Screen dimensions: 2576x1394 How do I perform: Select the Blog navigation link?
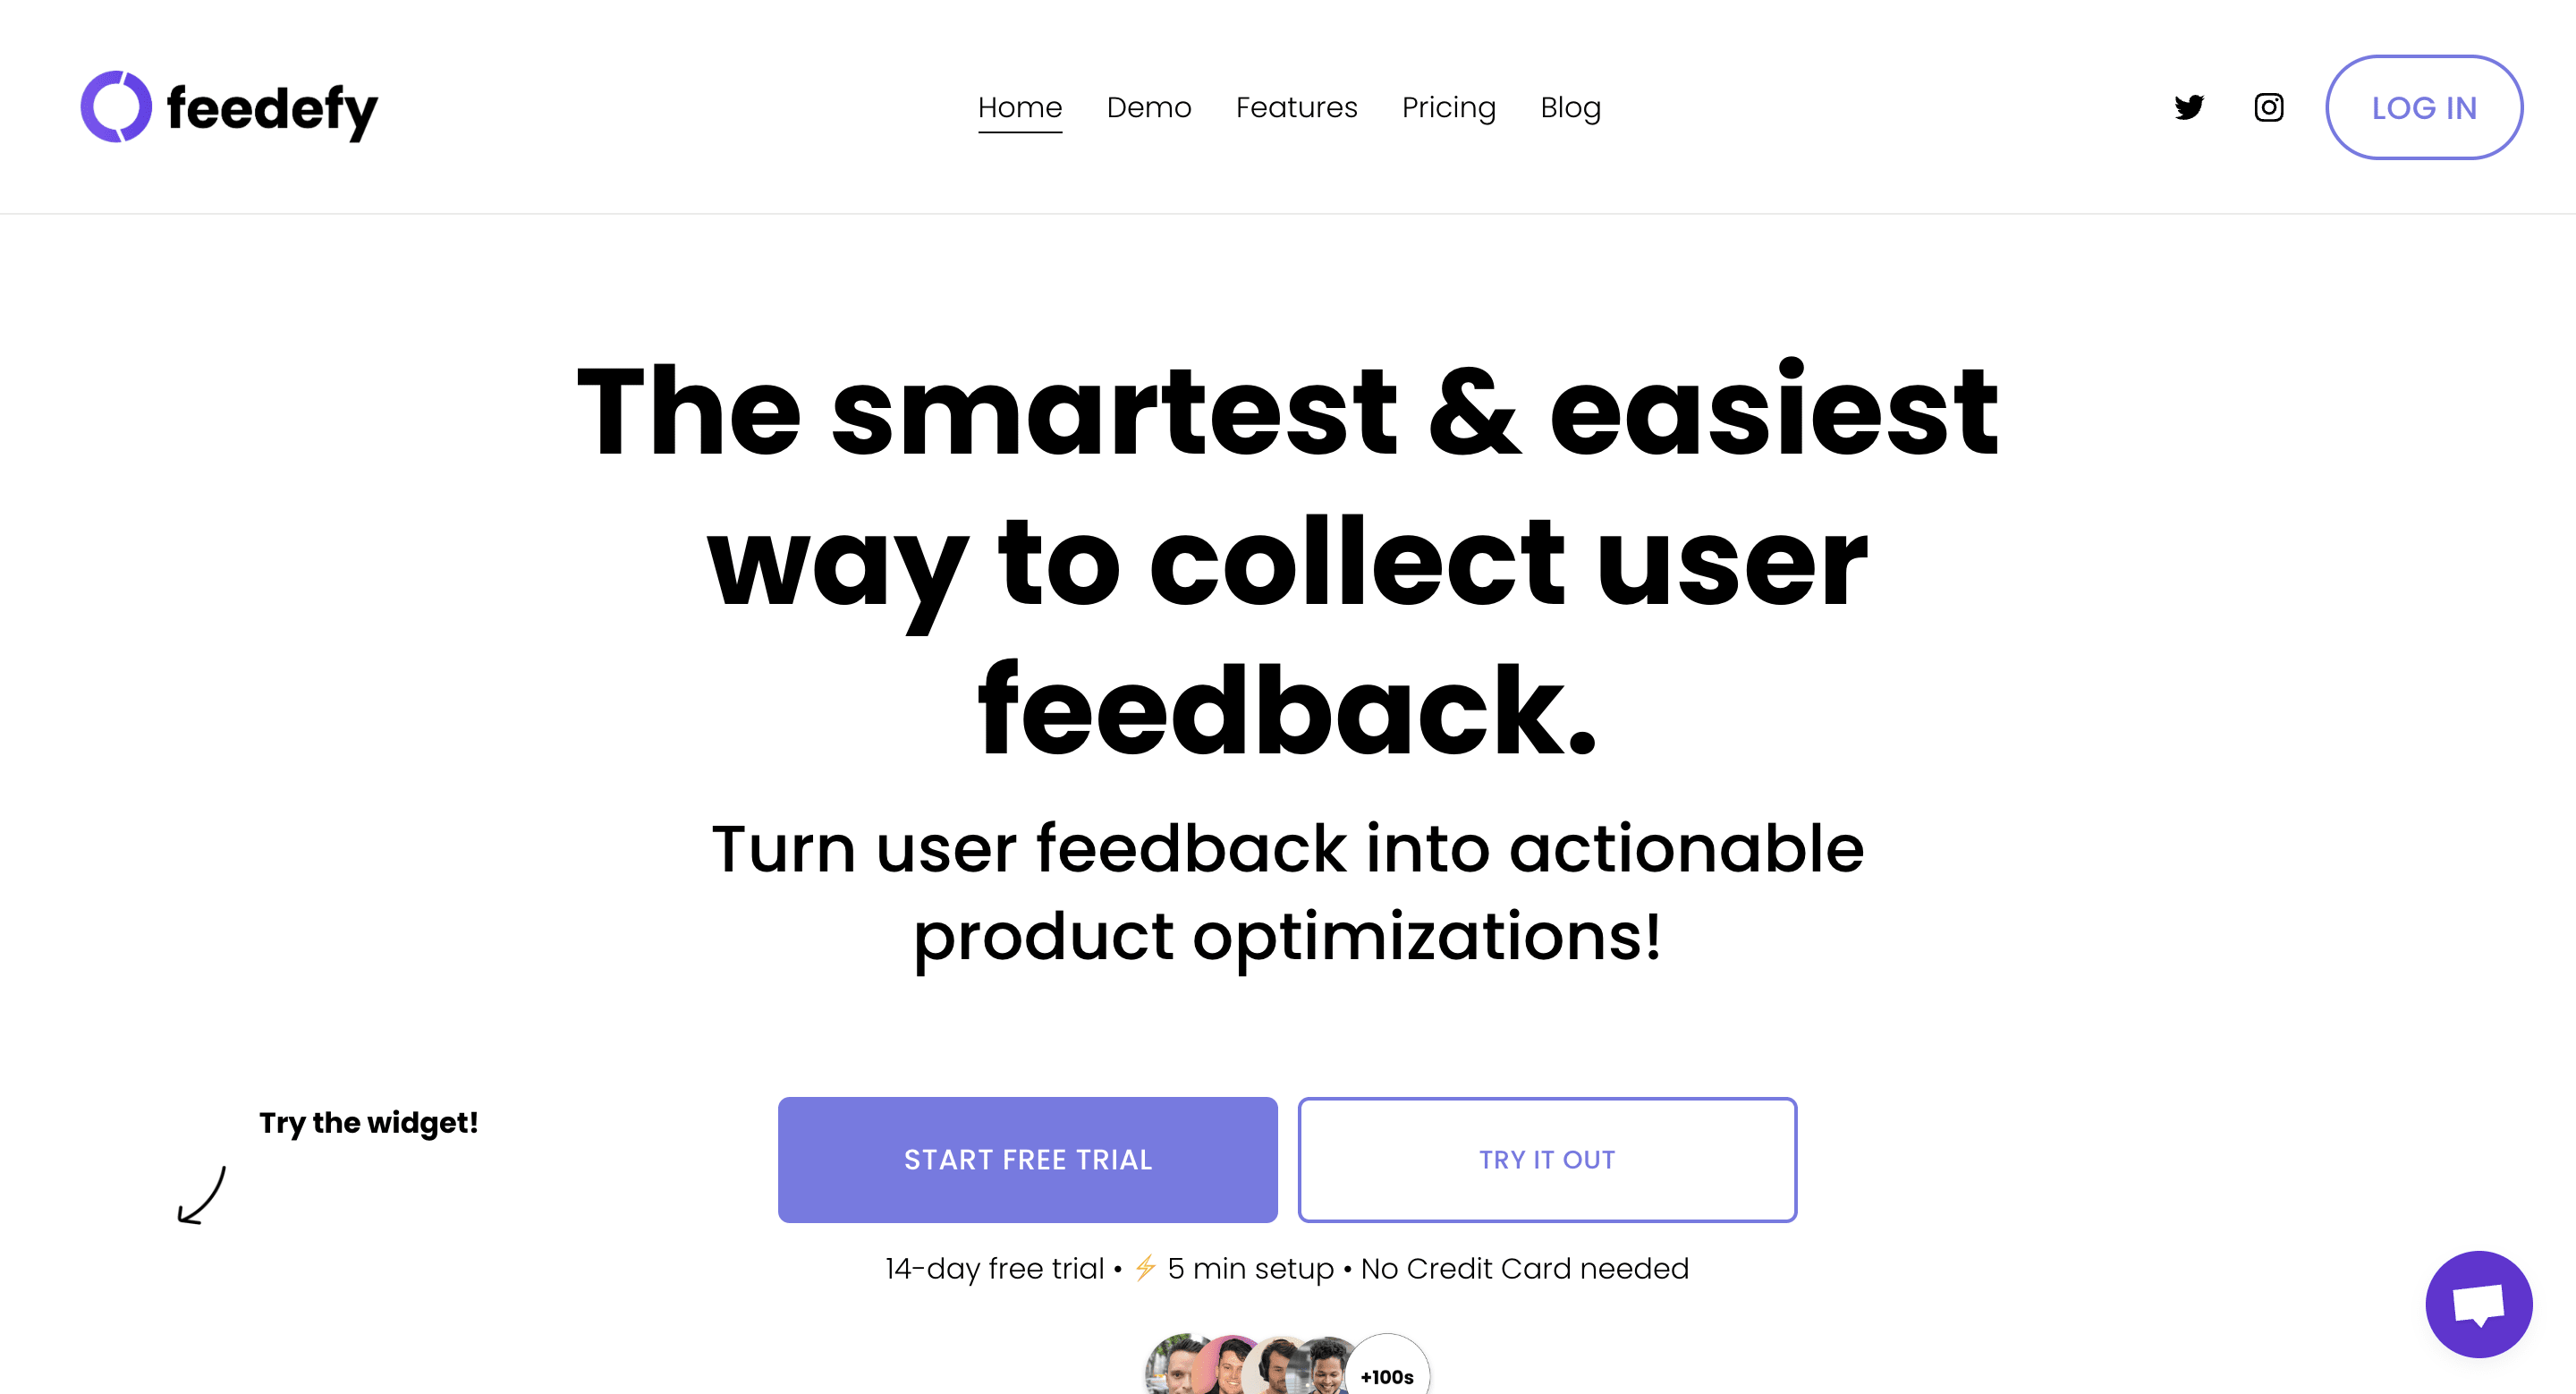(1571, 106)
